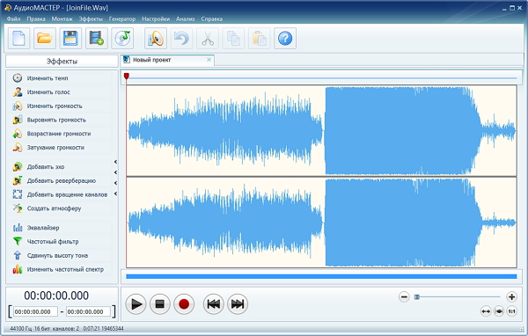The image size is (528, 336).
Task: Close the Новый проект tab
Action: click(209, 60)
